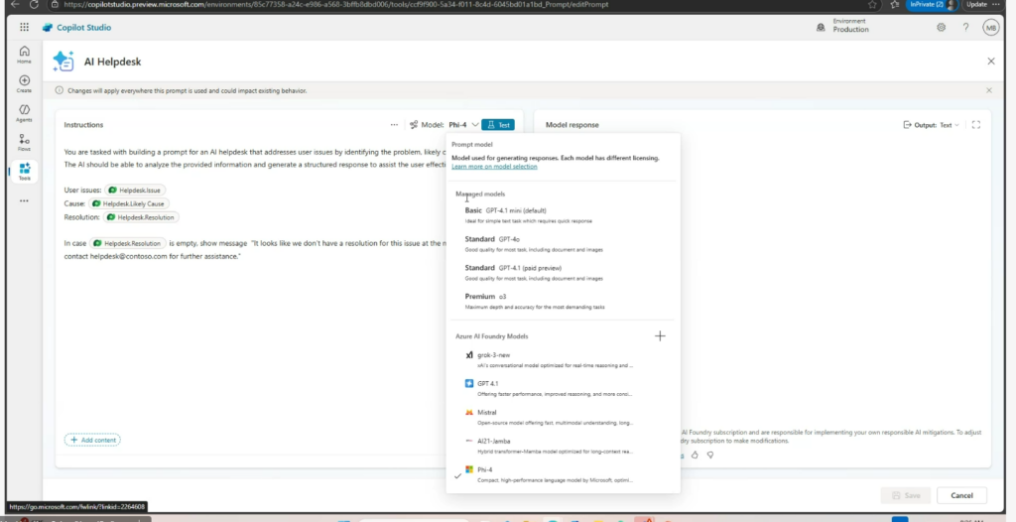This screenshot has width=1016, height=522.
Task: Click the info icon in warning banner
Action: 59,90
